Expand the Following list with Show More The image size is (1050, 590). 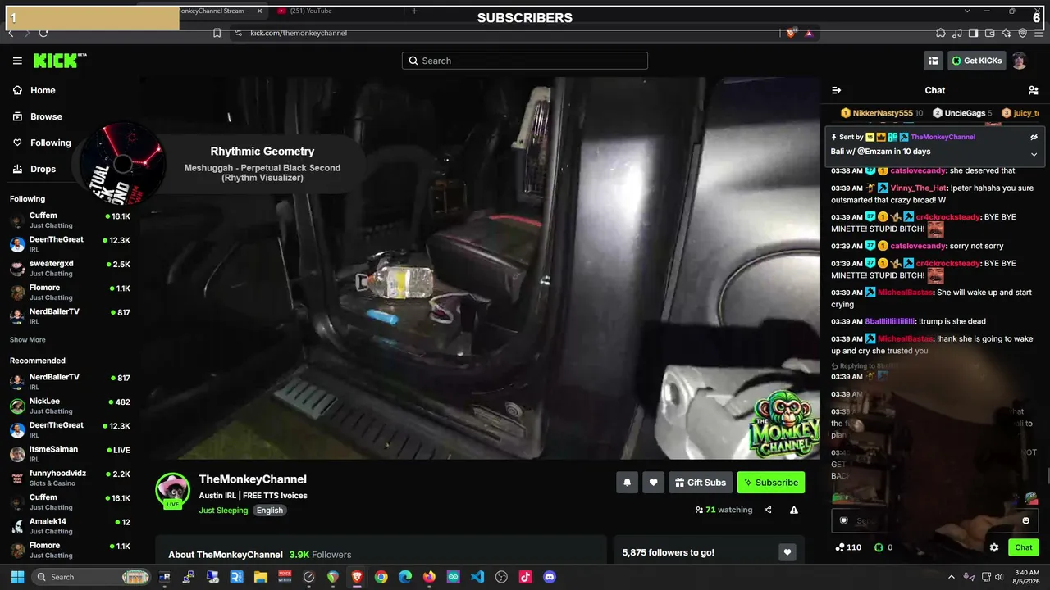point(28,339)
